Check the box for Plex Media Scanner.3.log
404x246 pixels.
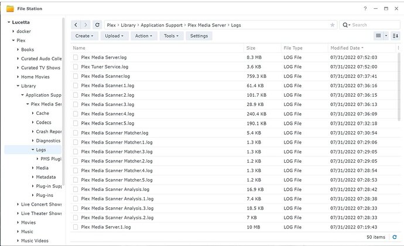click(x=76, y=104)
